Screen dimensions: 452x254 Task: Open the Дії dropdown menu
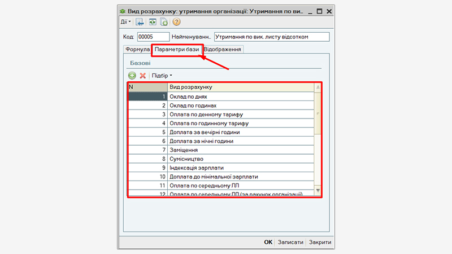125,22
